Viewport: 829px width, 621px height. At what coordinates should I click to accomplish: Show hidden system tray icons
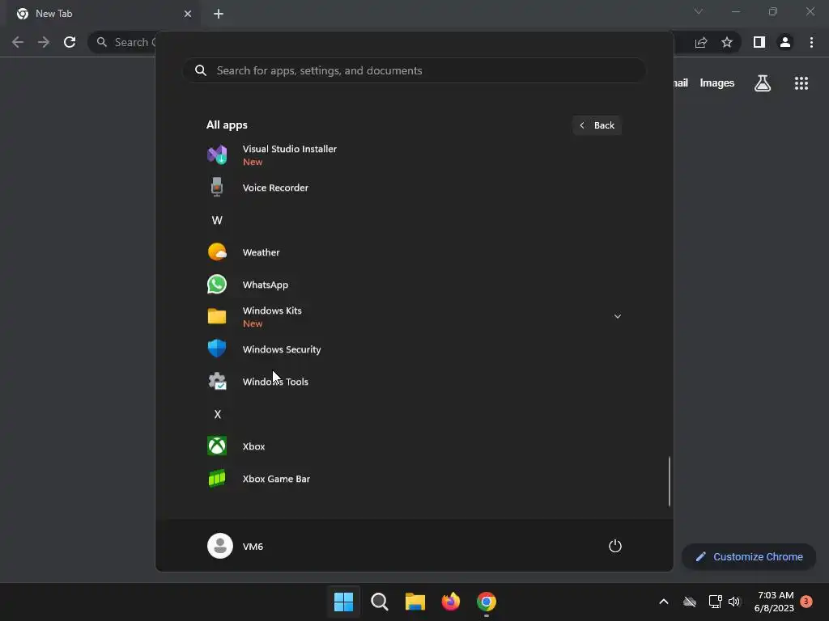click(x=664, y=602)
